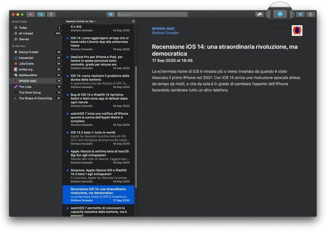Open the kottke.org feed
The width and height of the screenshot is (327, 232).
pos(36,69)
